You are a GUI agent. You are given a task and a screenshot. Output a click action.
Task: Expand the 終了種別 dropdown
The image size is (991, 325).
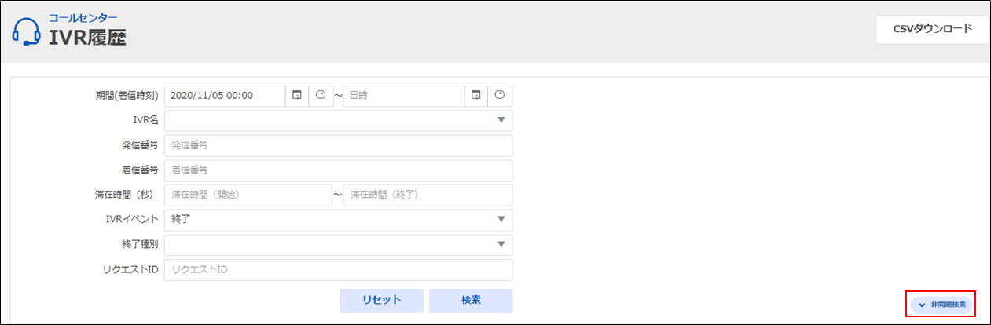click(501, 245)
